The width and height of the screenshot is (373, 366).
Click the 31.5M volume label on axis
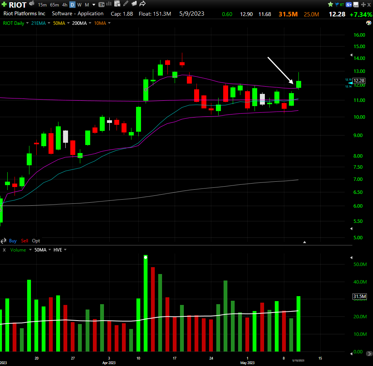(x=360, y=297)
